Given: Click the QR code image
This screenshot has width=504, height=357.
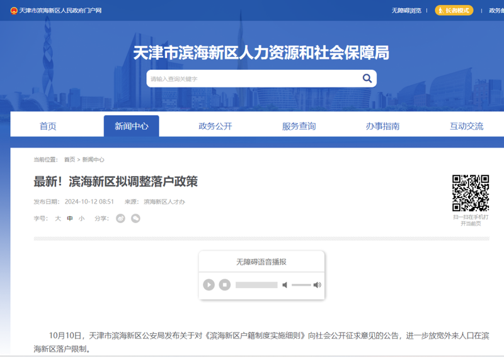Looking at the screenshot, I should pyautogui.click(x=470, y=193).
